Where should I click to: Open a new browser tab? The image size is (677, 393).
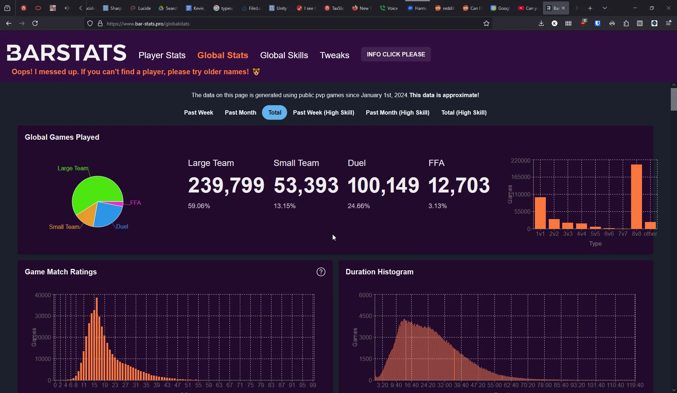pyautogui.click(x=590, y=8)
